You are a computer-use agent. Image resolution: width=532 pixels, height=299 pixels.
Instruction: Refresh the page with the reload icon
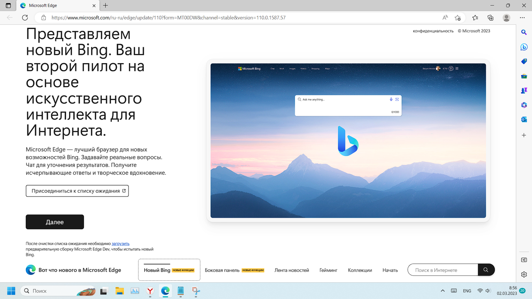click(25, 18)
